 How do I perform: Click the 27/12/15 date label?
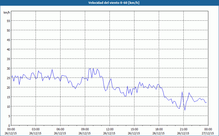point(208,133)
